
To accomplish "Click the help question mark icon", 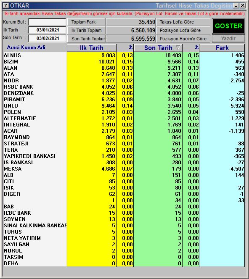I will point(6,6).
